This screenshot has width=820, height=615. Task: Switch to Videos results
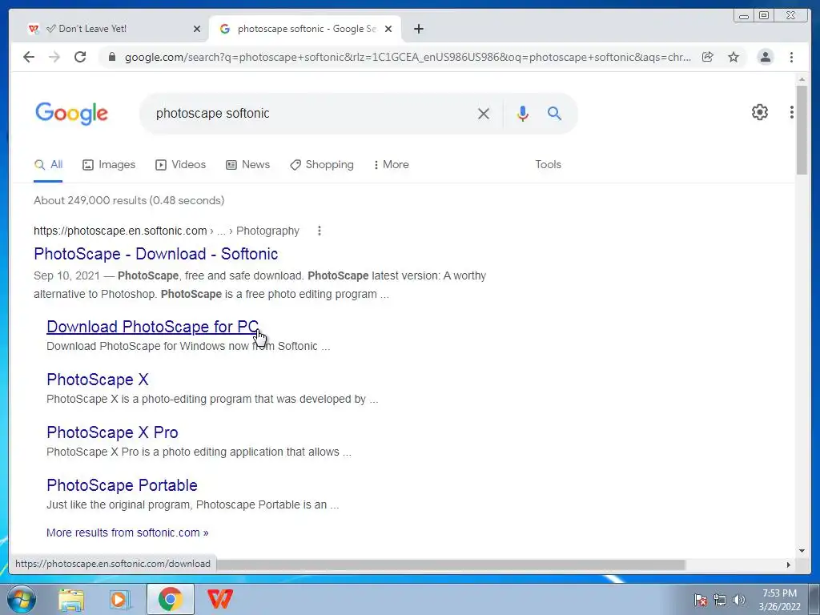180,165
